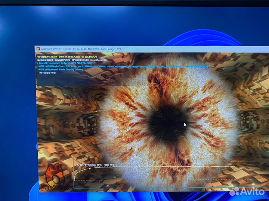This screenshot has height=201, width=269.
Task: Click the Geeks3D FurMark window title text
Action: pyautogui.click(x=81, y=49)
